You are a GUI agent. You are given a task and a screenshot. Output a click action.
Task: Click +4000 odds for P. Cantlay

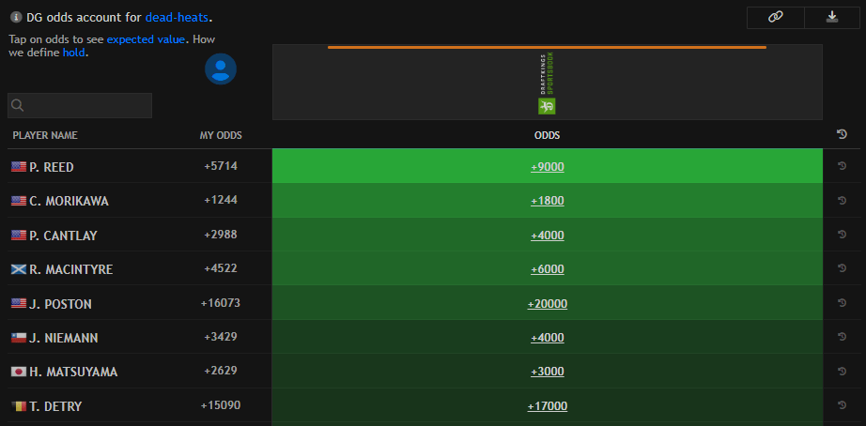[547, 236]
